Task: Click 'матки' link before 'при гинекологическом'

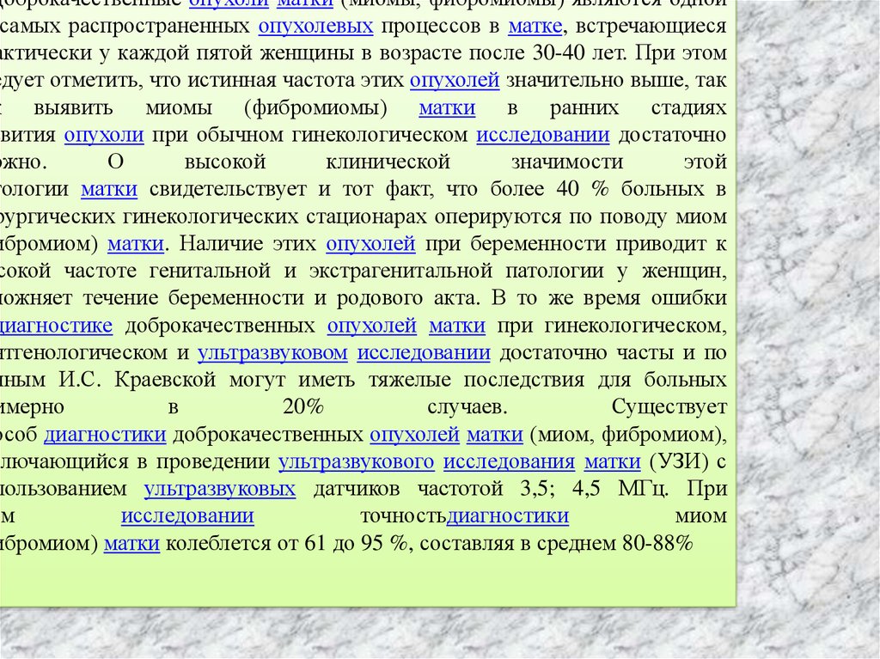Action: pyautogui.click(x=457, y=326)
